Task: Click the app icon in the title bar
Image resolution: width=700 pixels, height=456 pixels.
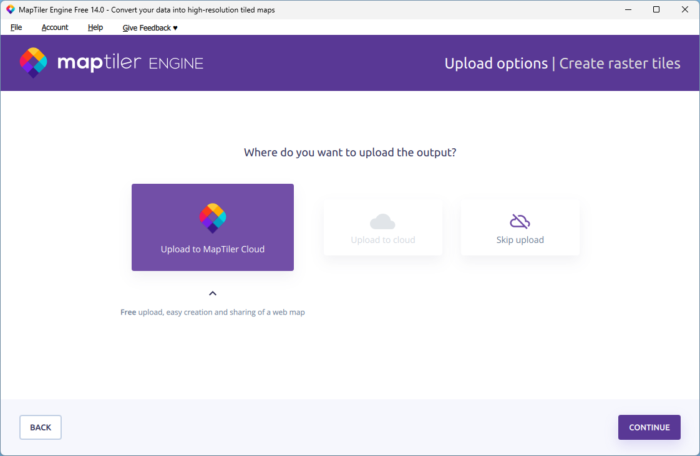Action: (10, 9)
